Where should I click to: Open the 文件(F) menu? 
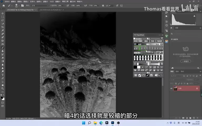coord(7,2)
